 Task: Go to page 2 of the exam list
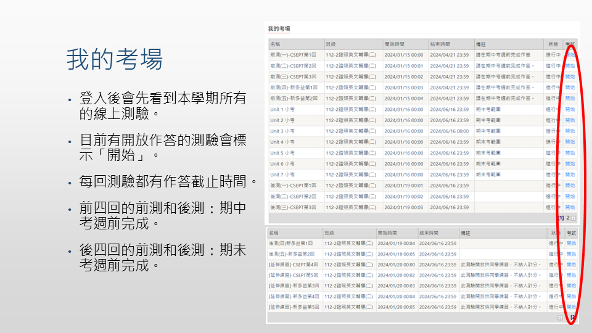pos(568,218)
